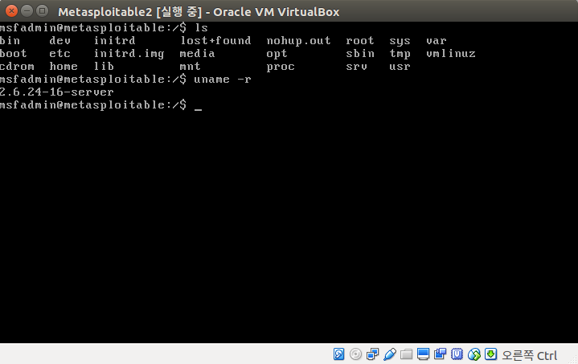578x364 pixels.
Task: Click the 'lib' directory name
Action: coord(104,67)
